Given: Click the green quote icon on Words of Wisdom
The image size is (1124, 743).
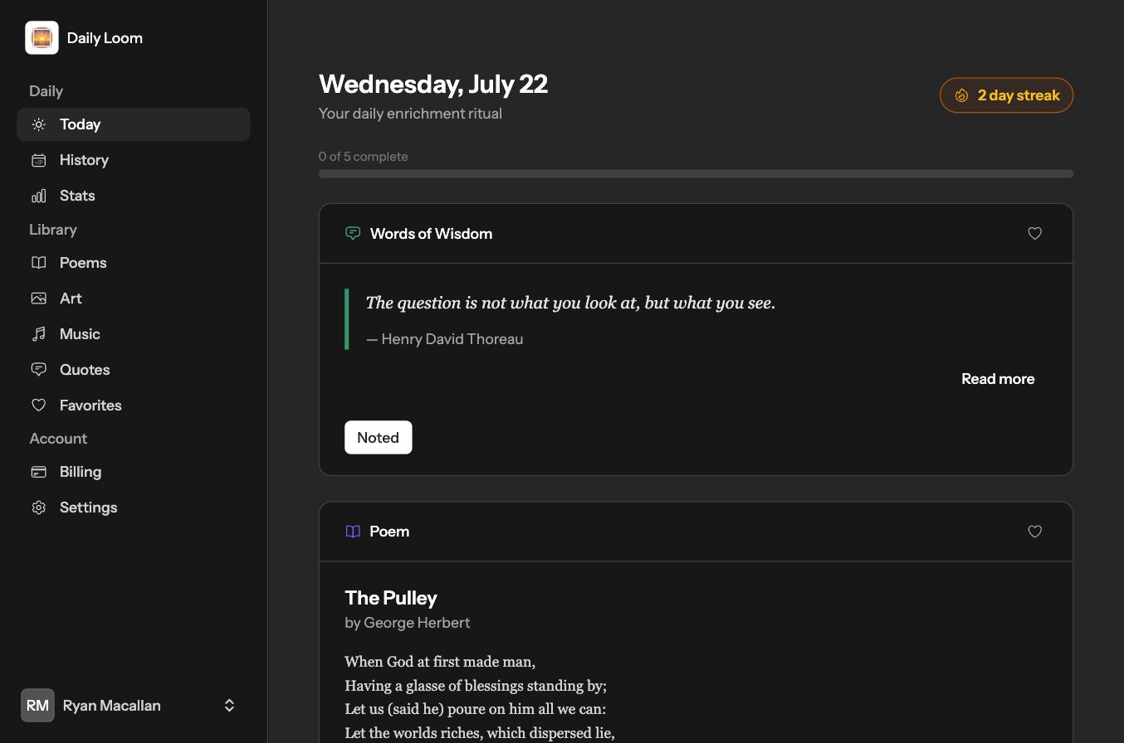Looking at the screenshot, I should pyautogui.click(x=353, y=234).
